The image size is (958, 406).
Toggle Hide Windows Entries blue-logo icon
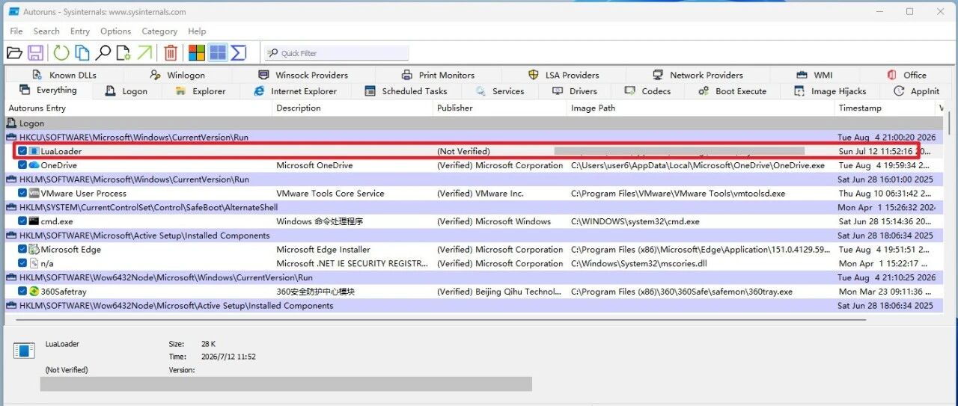click(x=218, y=53)
